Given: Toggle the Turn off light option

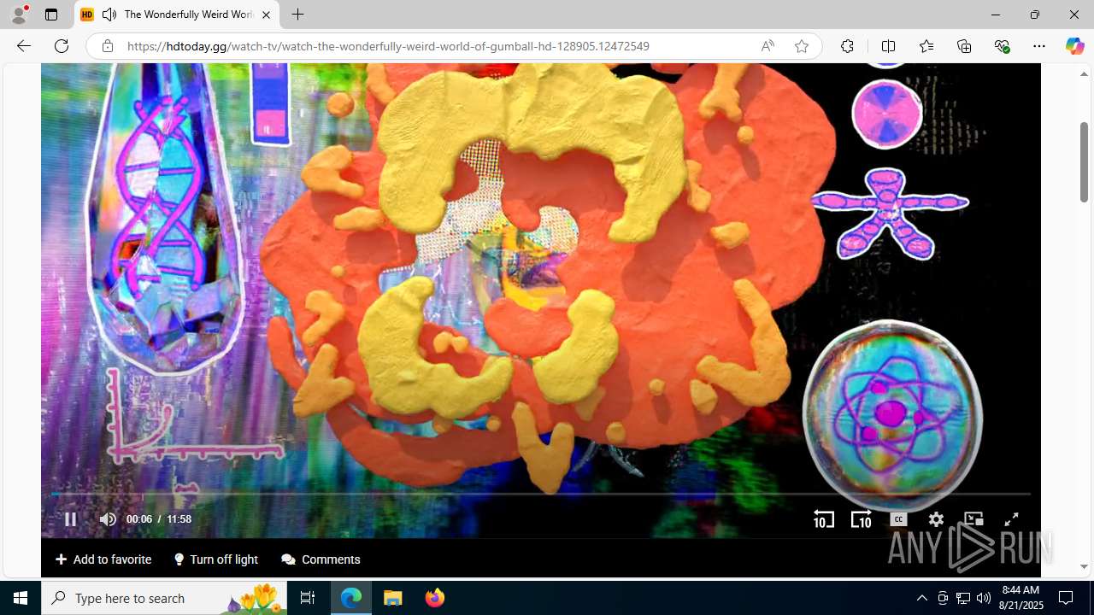Looking at the screenshot, I should [216, 559].
